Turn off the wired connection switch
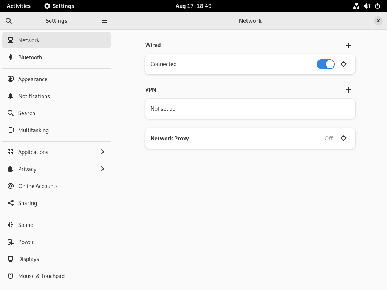 point(325,64)
